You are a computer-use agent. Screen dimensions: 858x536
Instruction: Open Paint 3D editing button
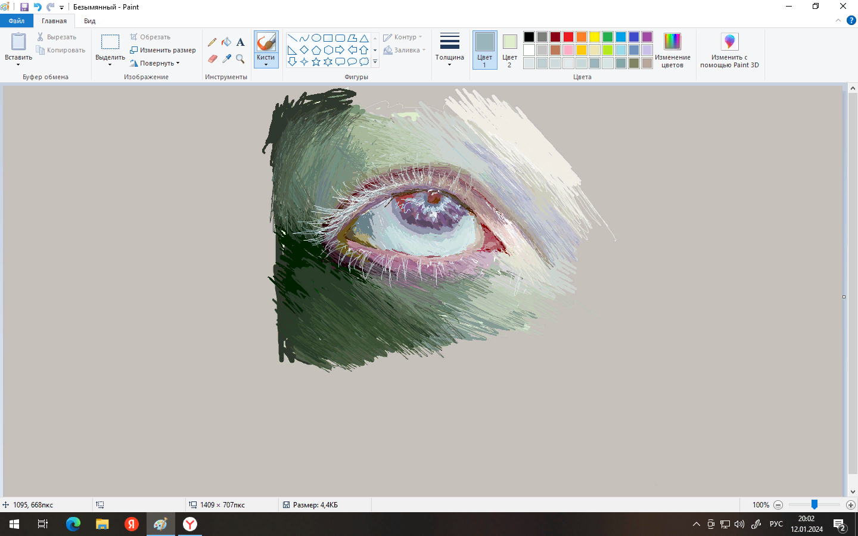729,50
